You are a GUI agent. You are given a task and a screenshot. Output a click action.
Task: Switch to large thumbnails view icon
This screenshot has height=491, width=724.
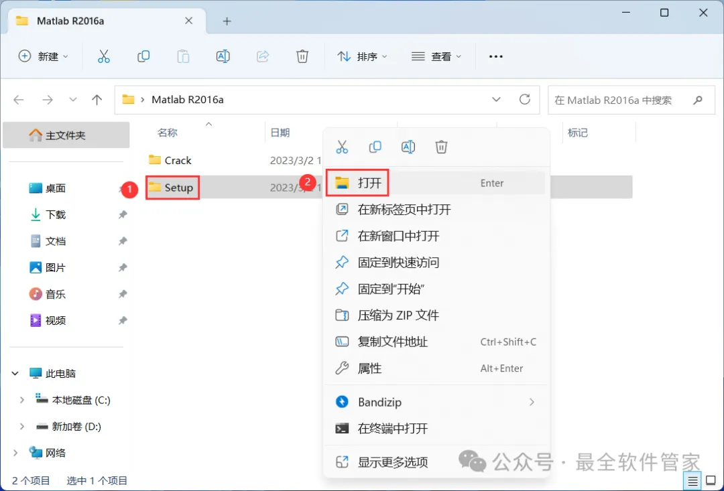click(709, 482)
